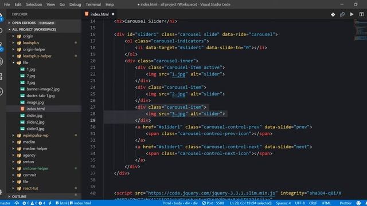Open the Extensions view in activity bar
The width and height of the screenshot is (367, 206).
coord(1,77)
